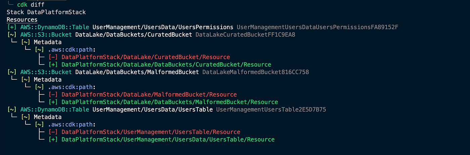This screenshot has height=155, width=470.
Task: Click red [-] marker for DataLake/CuratedBucket/Resource path
Action: tap(53, 57)
